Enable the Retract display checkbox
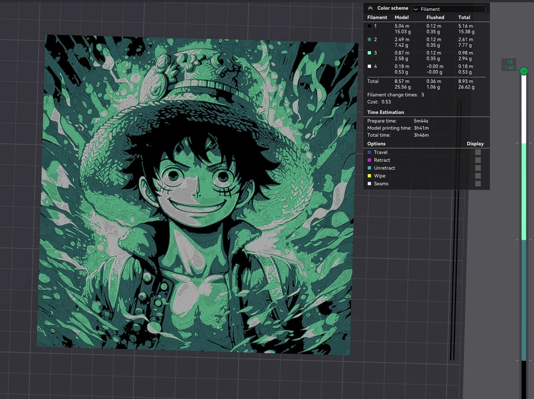This screenshot has height=399, width=534. [478, 160]
